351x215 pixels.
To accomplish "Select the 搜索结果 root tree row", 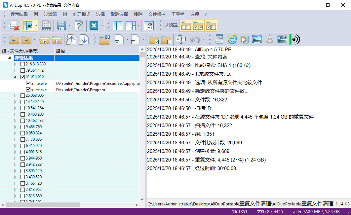I will tap(23, 58).
